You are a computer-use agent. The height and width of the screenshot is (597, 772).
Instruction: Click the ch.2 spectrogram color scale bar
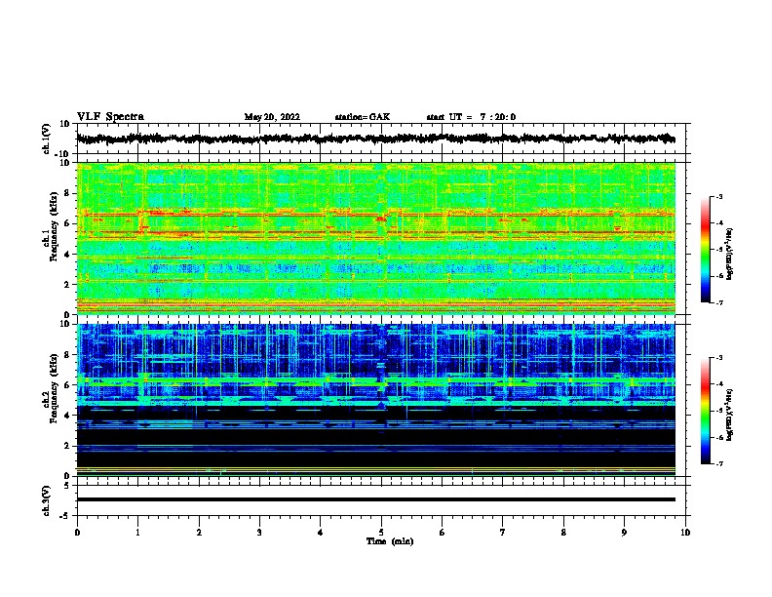point(705,411)
